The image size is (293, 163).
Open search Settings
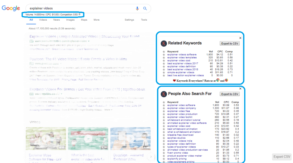click(x=129, y=20)
